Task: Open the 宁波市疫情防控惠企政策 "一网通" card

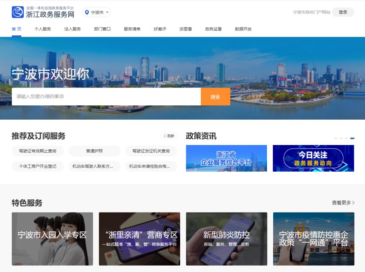Action: point(313,238)
